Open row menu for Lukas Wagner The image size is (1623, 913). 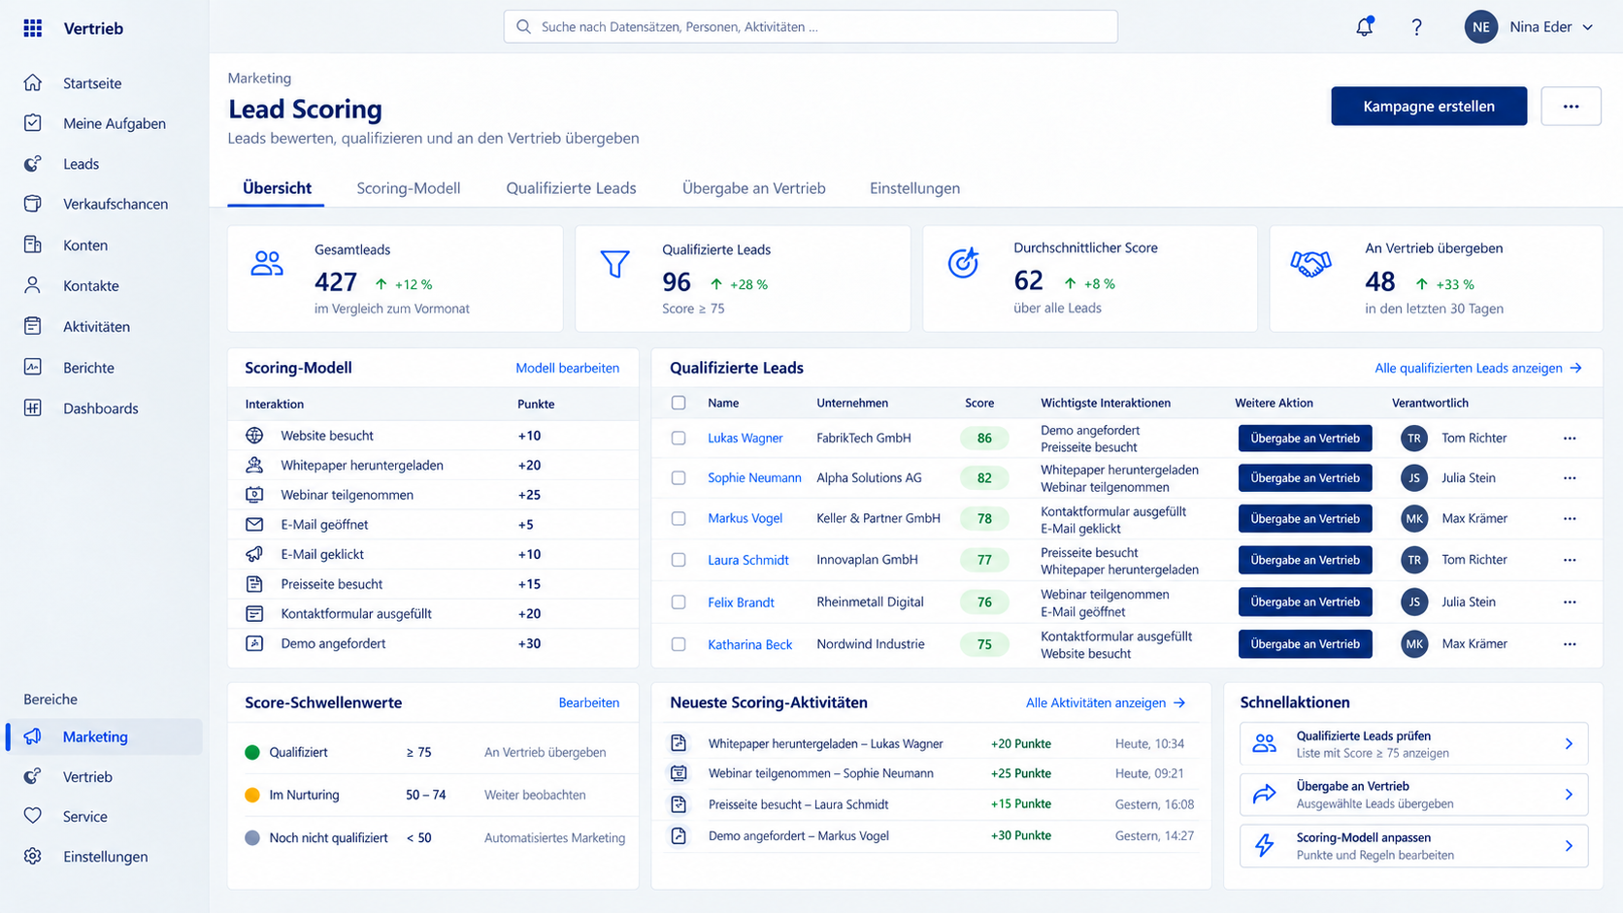coord(1570,439)
